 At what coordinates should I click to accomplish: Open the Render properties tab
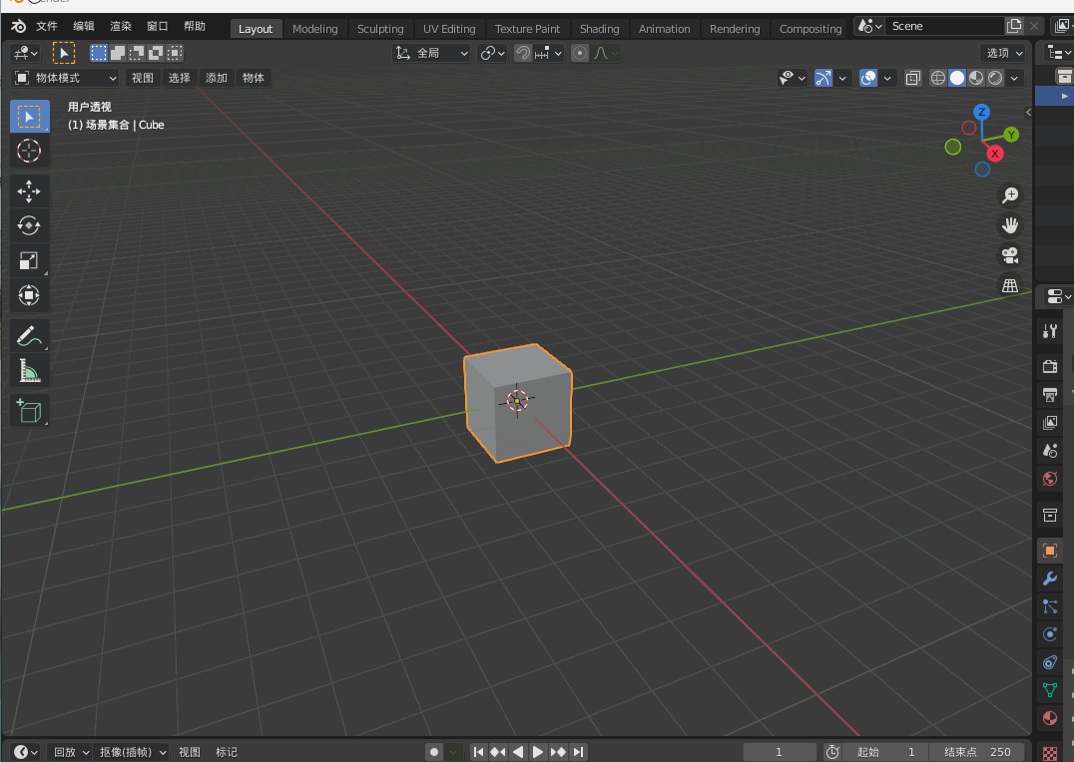click(x=1049, y=366)
